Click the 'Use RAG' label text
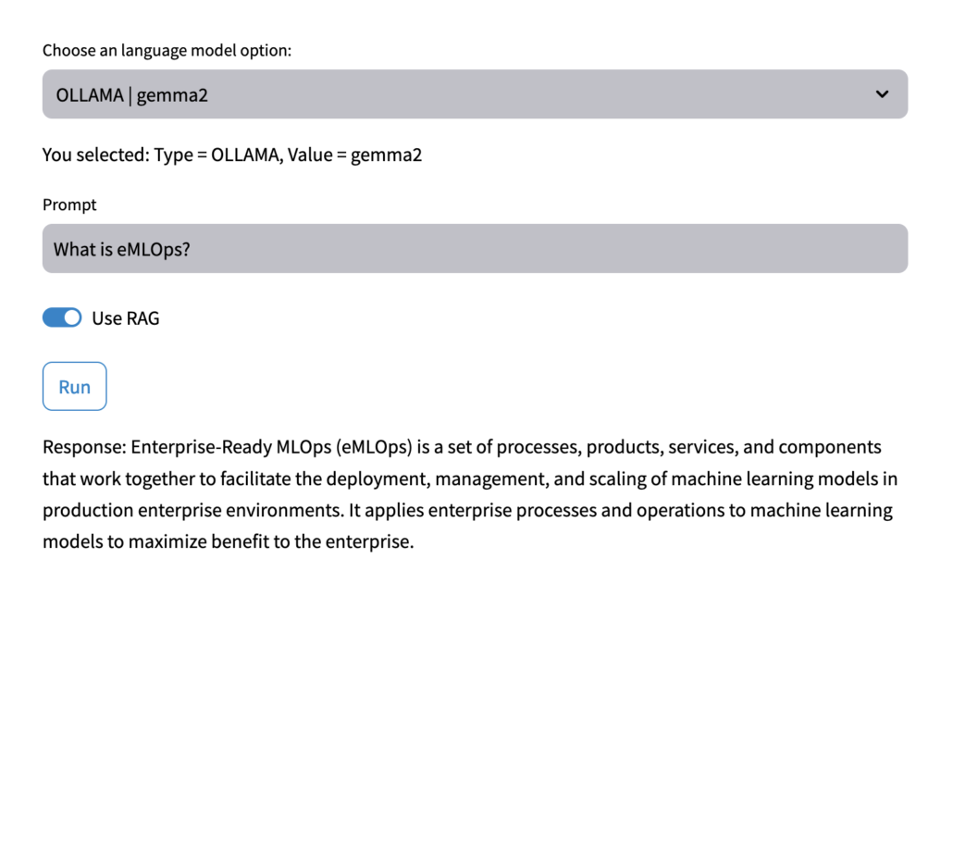The width and height of the screenshot is (953, 845). (x=126, y=318)
